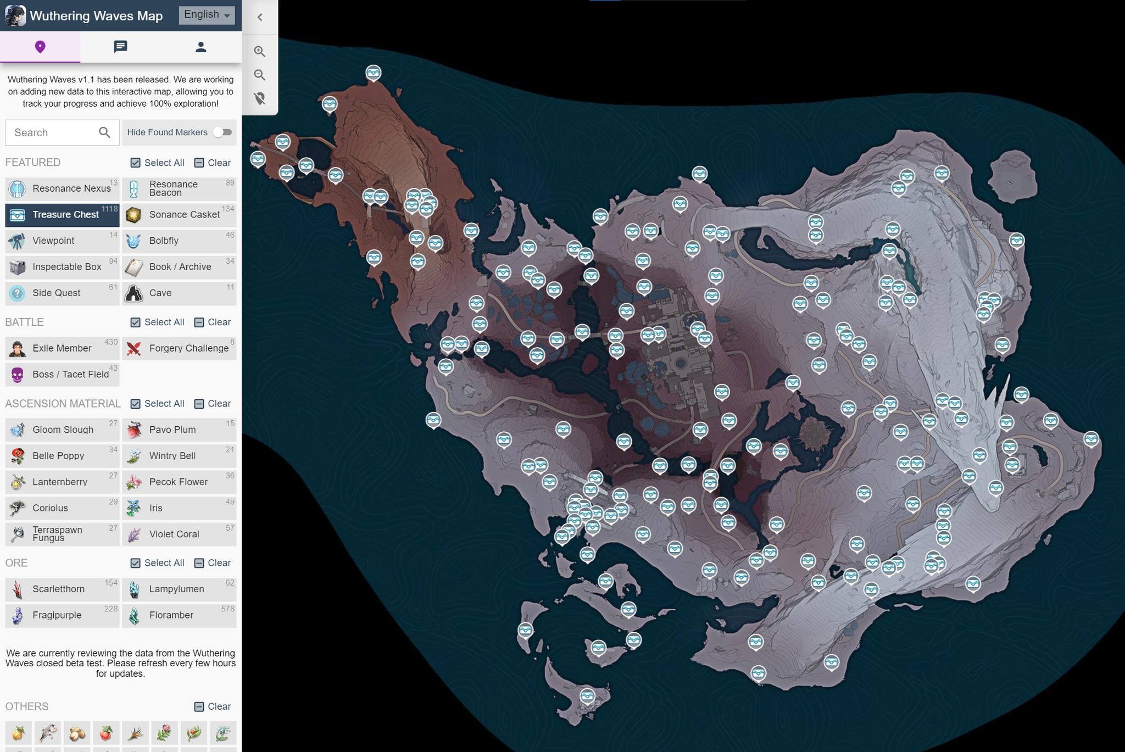
Task: Deselect the Treasure Chest filter
Action: 62,215
